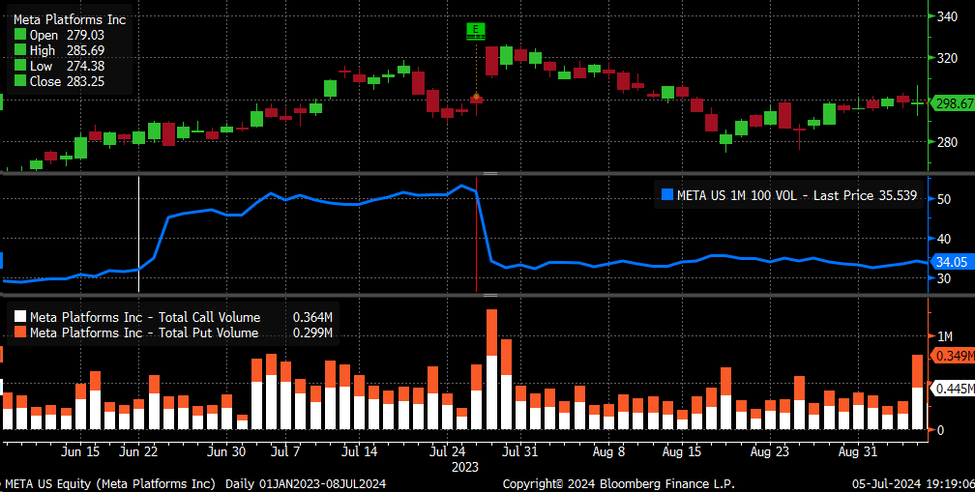Click the 2023 year label on date axis
975x492 pixels.
(x=465, y=467)
